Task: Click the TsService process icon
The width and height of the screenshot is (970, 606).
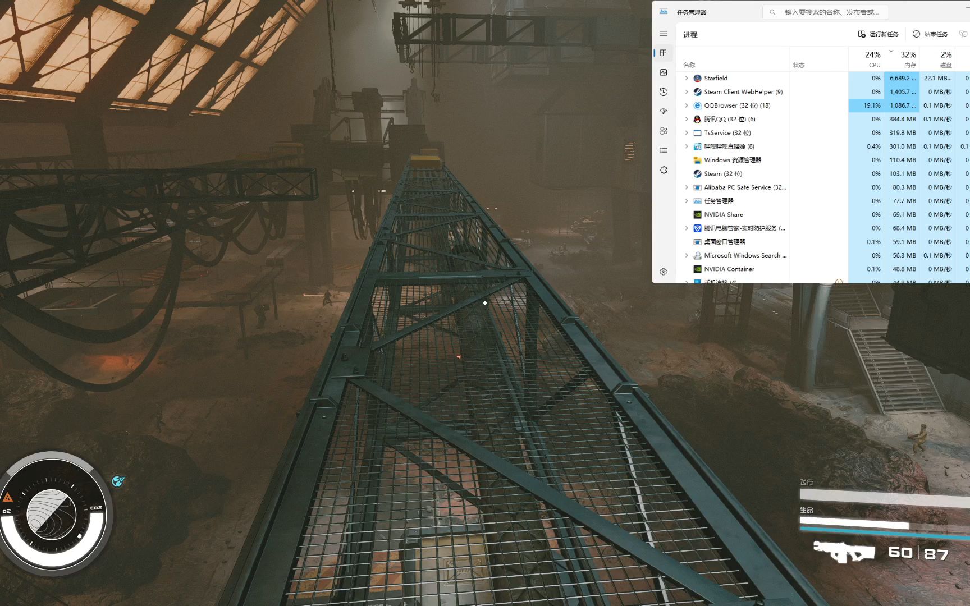Action: 697,133
